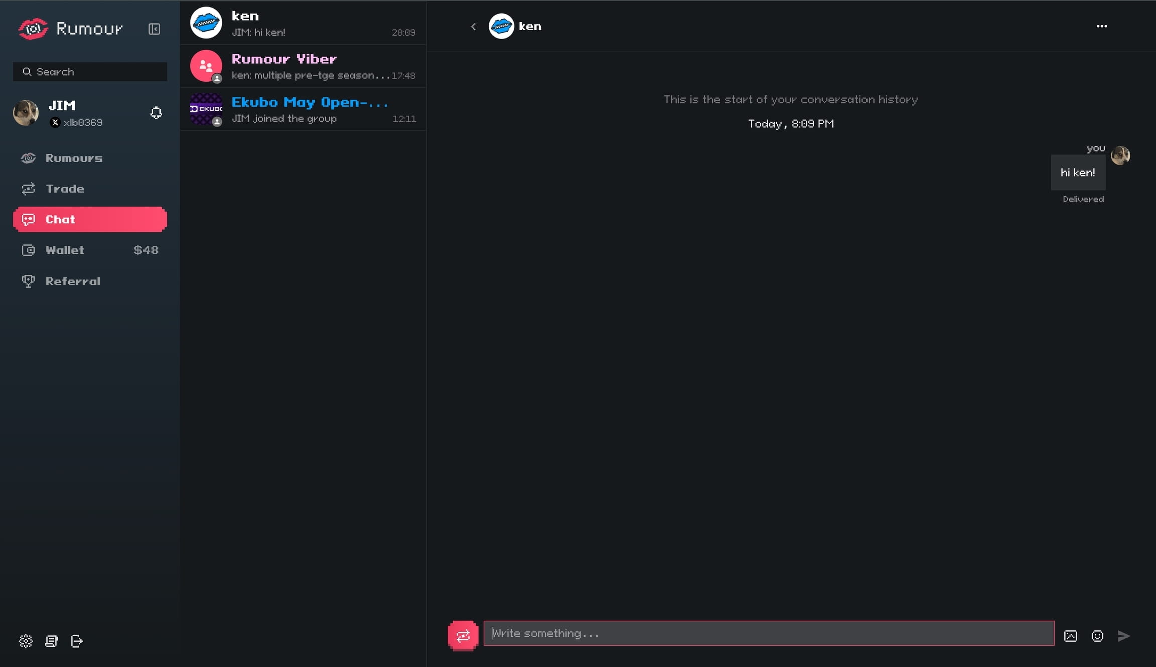This screenshot has width=1156, height=667.
Task: Open the Wallet page
Action: pyautogui.click(x=65, y=250)
